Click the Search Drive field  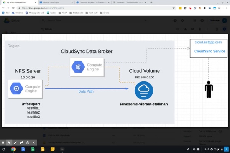pyautogui.click(x=94, y=21)
